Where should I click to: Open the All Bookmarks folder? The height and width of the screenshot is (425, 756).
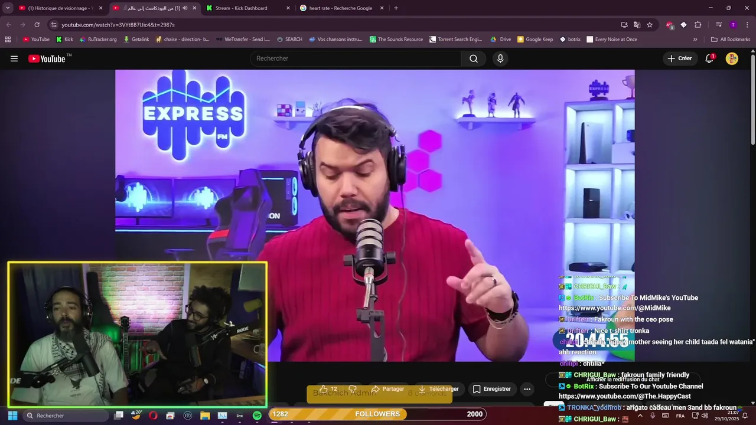pos(730,40)
